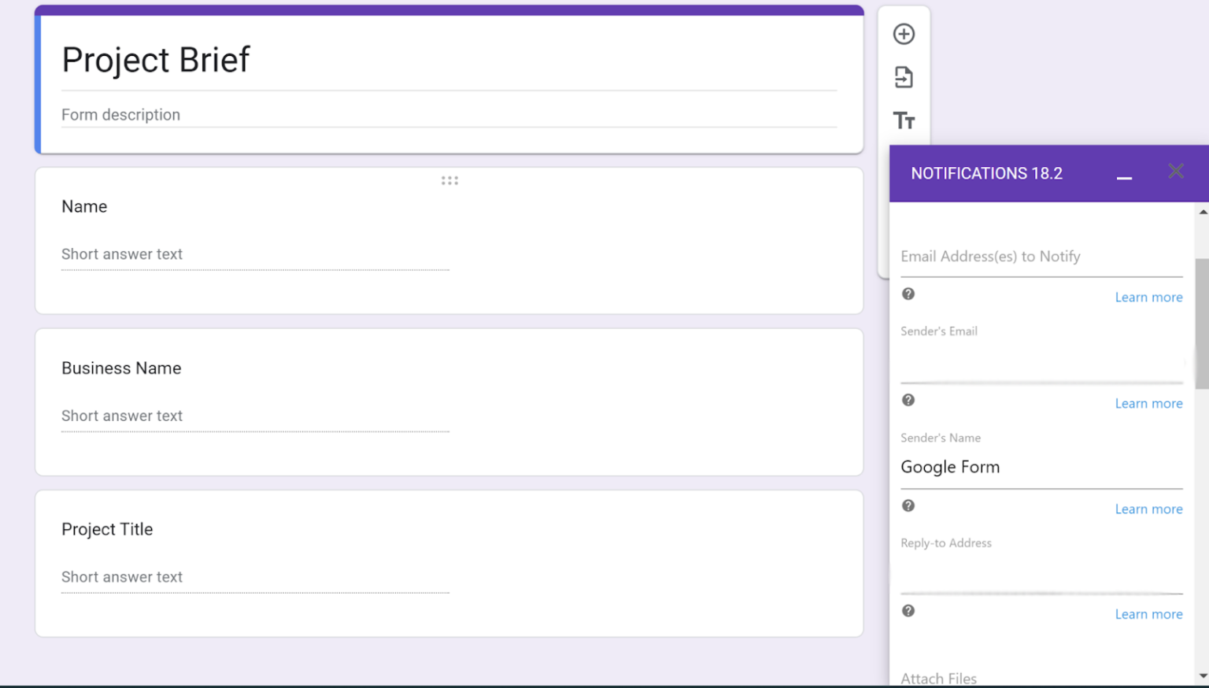Click help icon under Sender's Name field

[x=908, y=505]
